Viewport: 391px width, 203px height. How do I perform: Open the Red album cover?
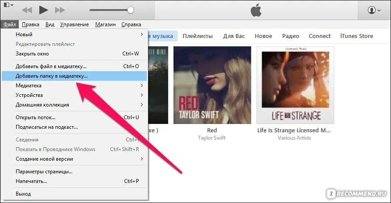[x=212, y=85]
